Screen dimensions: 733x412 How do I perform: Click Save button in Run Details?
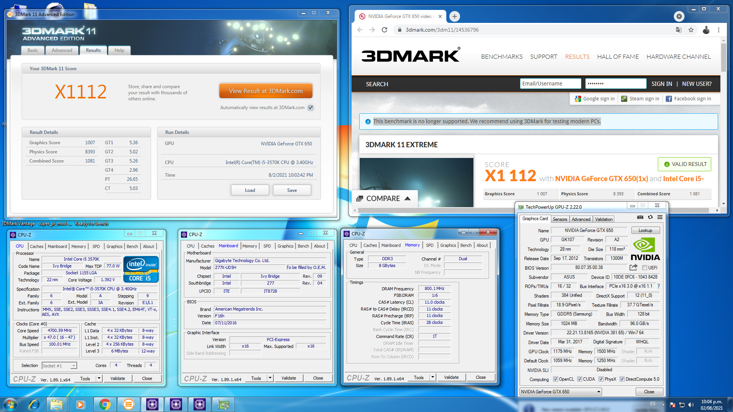[292, 190]
